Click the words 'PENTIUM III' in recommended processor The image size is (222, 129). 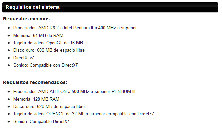pyautogui.click(x=123, y=91)
